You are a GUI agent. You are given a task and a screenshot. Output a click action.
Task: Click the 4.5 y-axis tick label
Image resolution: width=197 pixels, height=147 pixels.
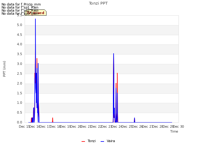click(19, 35)
